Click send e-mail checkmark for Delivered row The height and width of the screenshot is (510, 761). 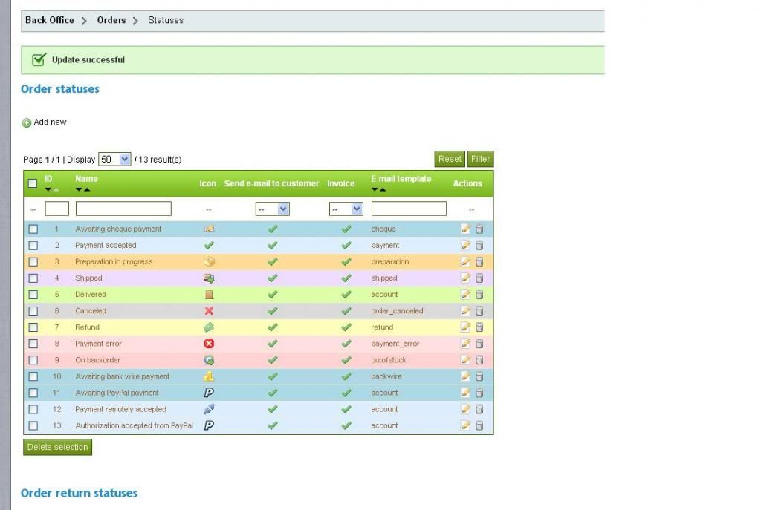point(272,295)
